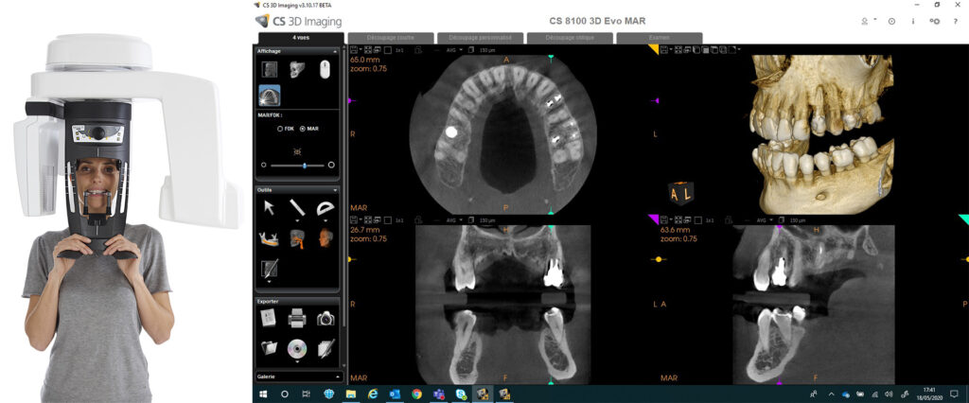Click the A L orientation cube
This screenshot has width=969, height=403.
tap(681, 193)
